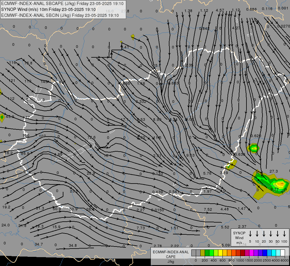290x266 pixels.
Task: Click the 34.8 value on the map
Action: [x=73, y=246]
